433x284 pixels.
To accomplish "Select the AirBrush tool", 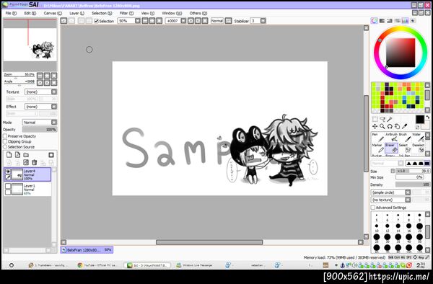I will pyautogui.click(x=391, y=137).
